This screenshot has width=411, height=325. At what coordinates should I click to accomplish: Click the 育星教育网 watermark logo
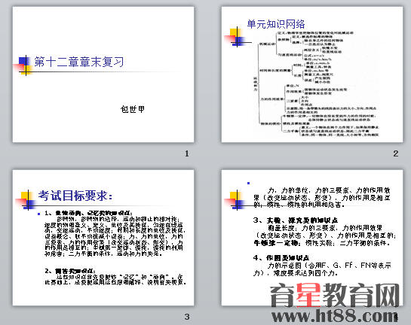pos(335,295)
